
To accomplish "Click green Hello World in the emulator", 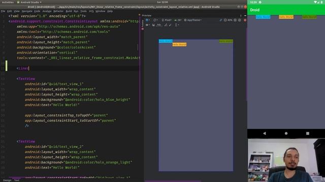I will (309, 17).
